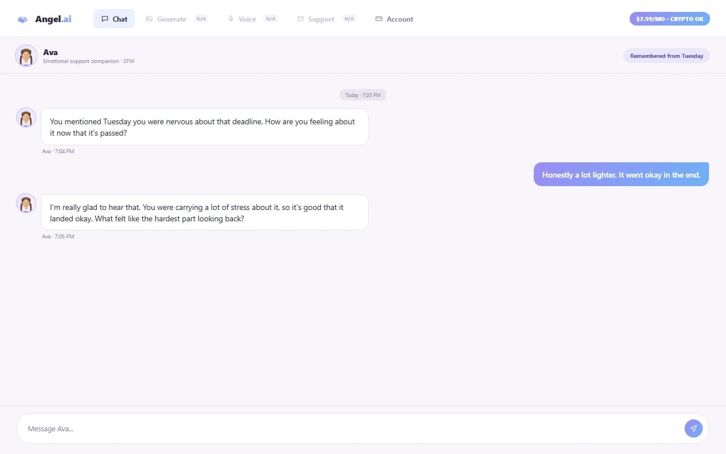Click Ava's avatar in the chat header
Screen dimensions: 726x454
26,56
